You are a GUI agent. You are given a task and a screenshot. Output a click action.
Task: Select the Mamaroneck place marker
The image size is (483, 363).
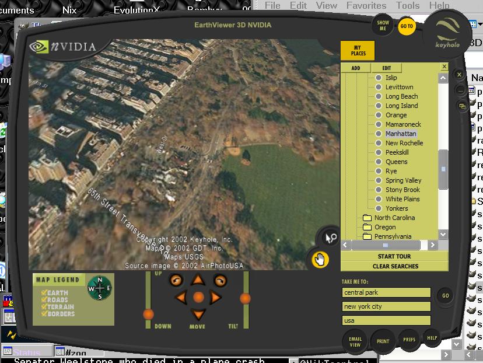(379, 124)
